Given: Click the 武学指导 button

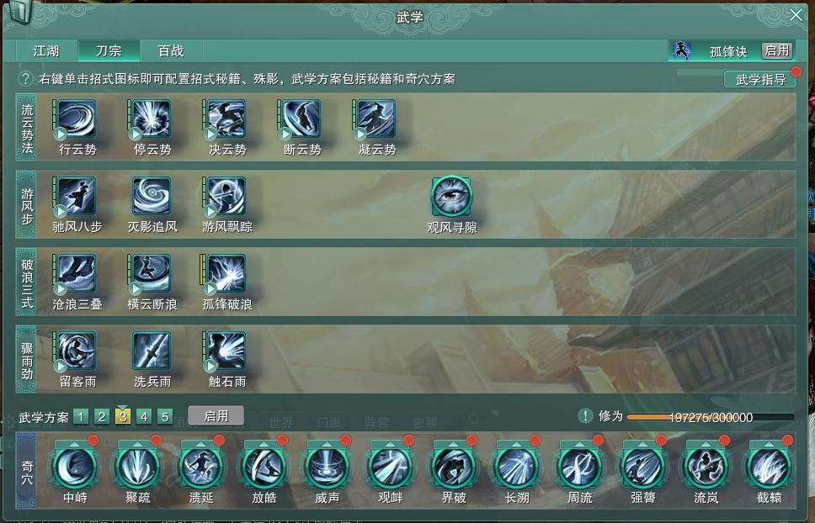Looking at the screenshot, I should click(760, 79).
